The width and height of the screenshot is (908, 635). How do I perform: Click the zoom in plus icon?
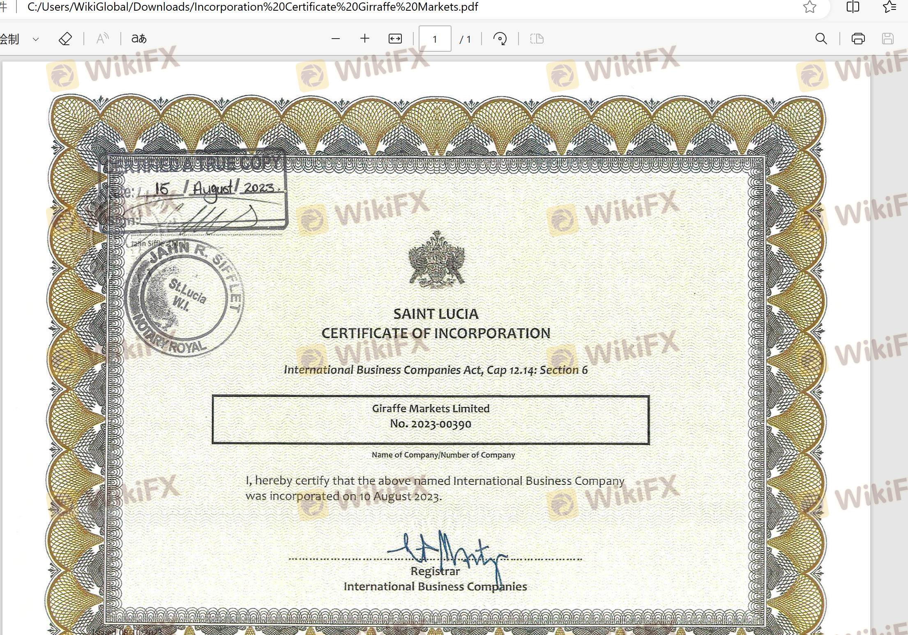[x=364, y=39]
